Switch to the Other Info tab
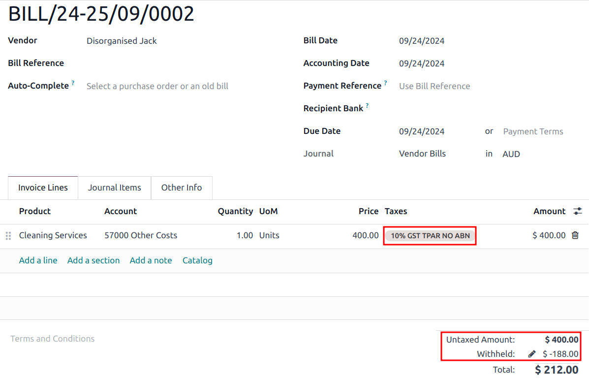The image size is (589, 379). click(182, 188)
